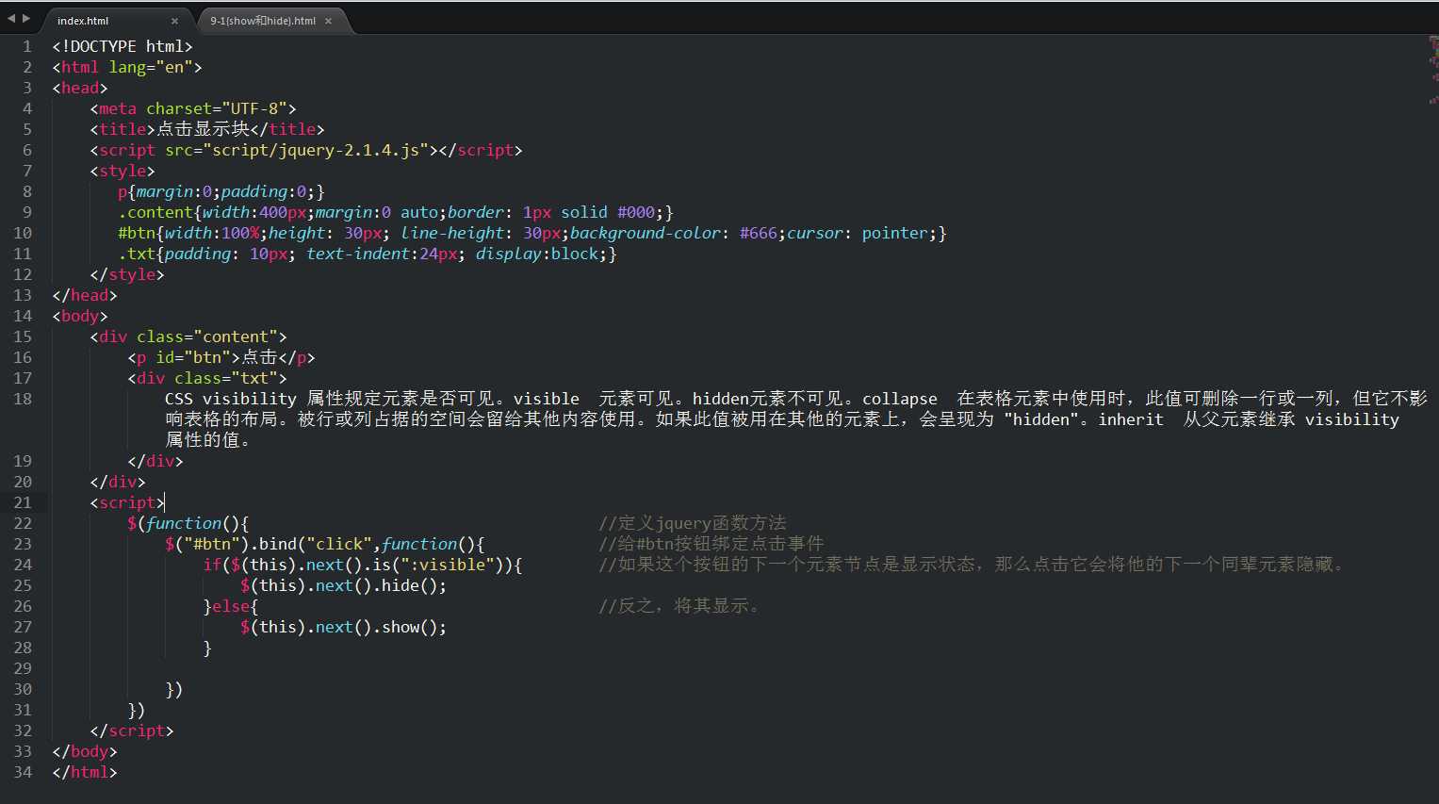Click the comment //定义jquery函数方法
1439x804 pixels.
click(693, 523)
